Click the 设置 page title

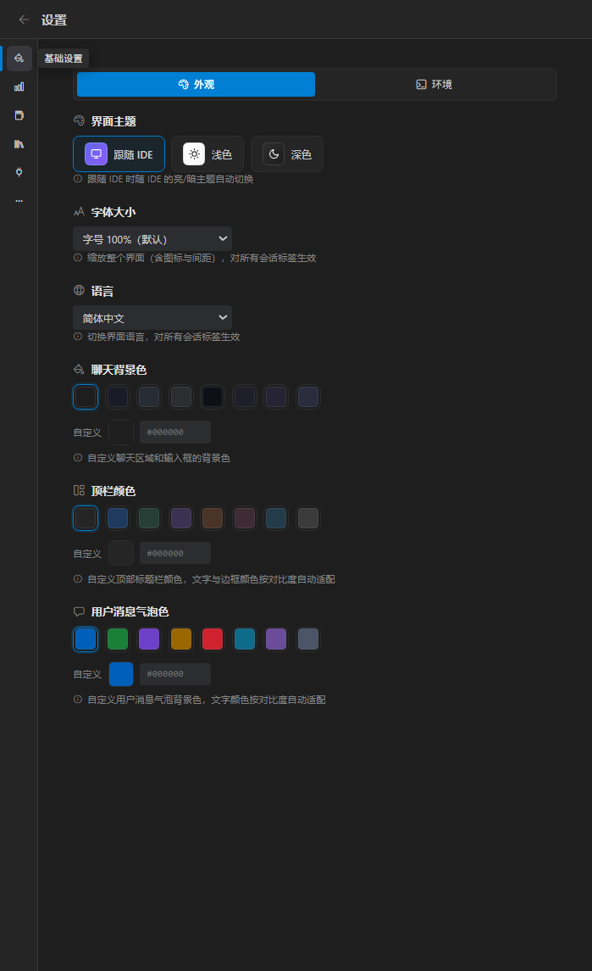[54, 20]
